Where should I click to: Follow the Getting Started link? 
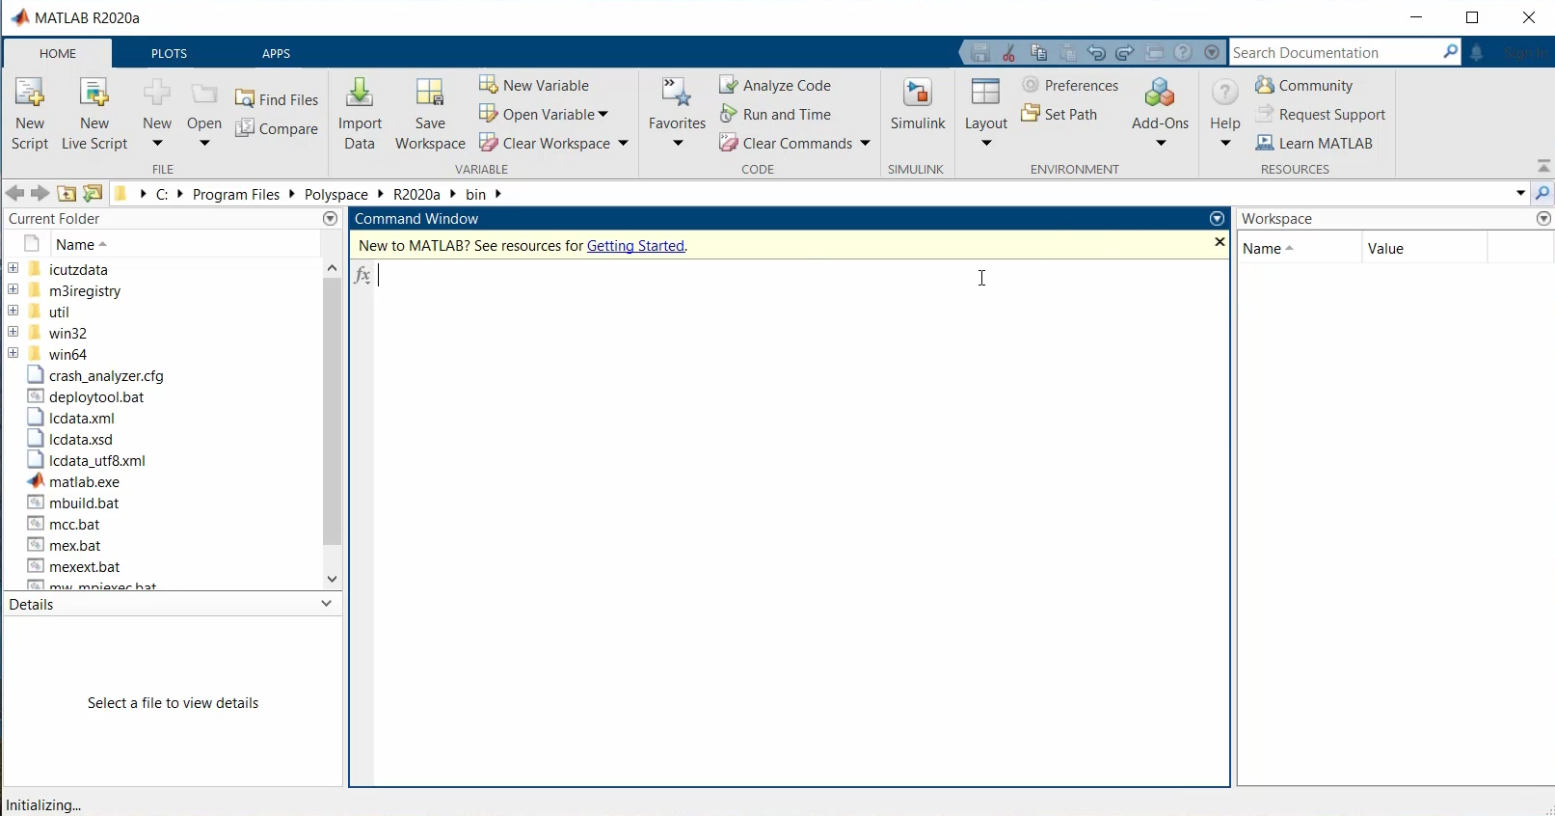[635, 246]
